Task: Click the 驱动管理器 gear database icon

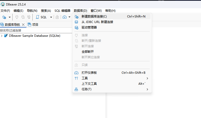Action: coord(77,27)
